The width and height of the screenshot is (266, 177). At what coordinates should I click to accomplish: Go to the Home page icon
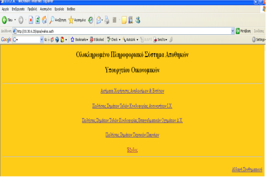click(x=44, y=20)
